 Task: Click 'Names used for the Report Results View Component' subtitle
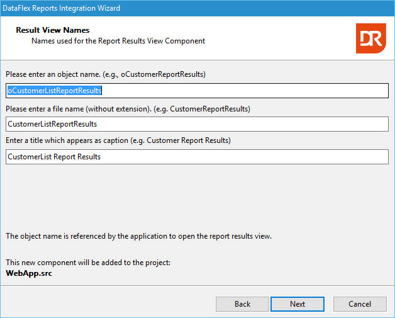click(x=118, y=41)
